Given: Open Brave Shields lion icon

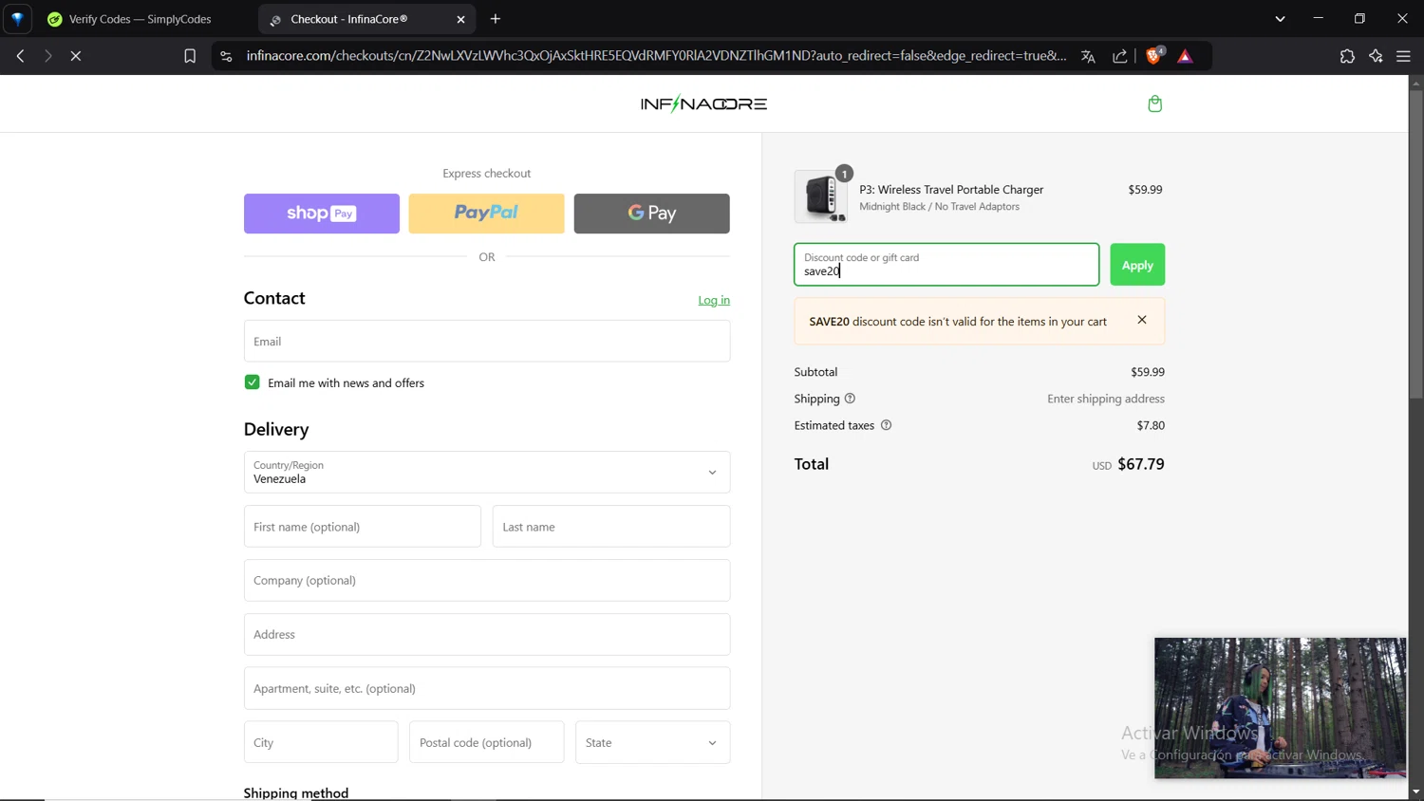Looking at the screenshot, I should coord(1154,56).
